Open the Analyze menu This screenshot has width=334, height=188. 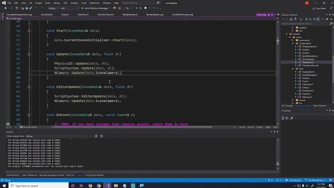click(74, 3)
